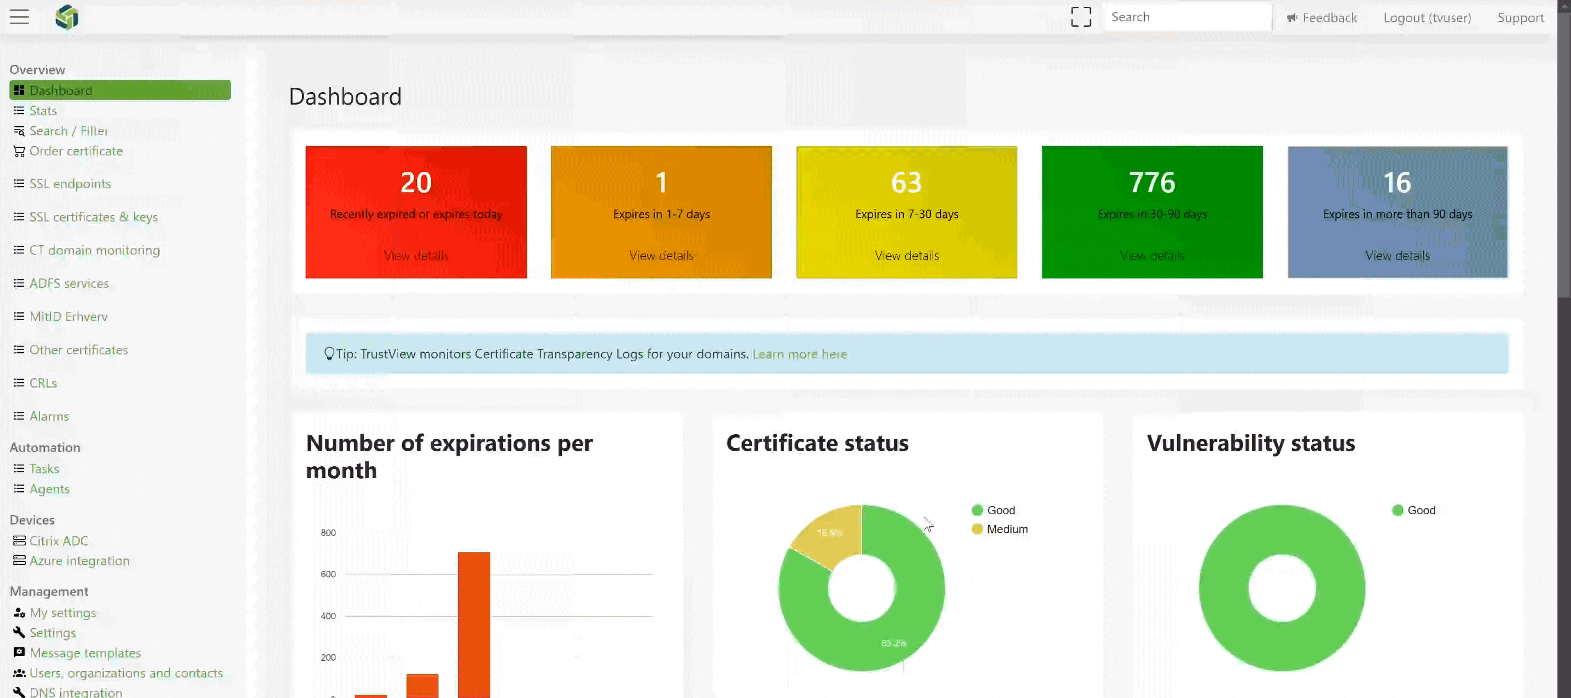
Task: Navigate to SSL endpoints
Action: point(70,183)
